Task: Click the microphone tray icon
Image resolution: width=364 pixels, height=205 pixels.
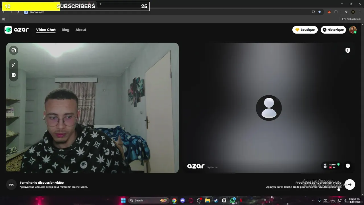Action: tap(319, 200)
